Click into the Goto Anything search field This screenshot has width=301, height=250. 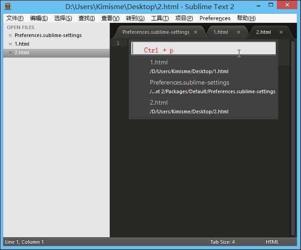[203, 48]
